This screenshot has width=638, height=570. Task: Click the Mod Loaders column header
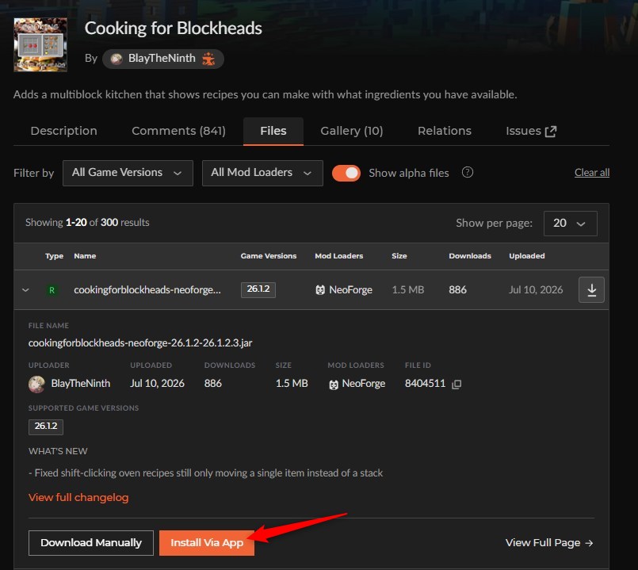[339, 256]
